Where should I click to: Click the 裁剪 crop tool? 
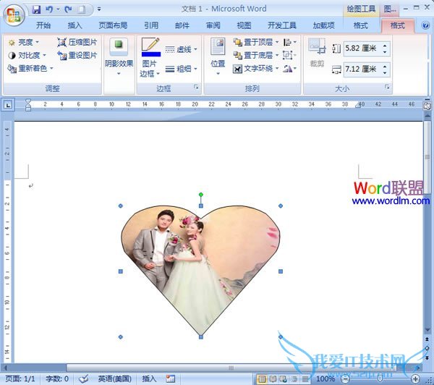pyautogui.click(x=317, y=53)
